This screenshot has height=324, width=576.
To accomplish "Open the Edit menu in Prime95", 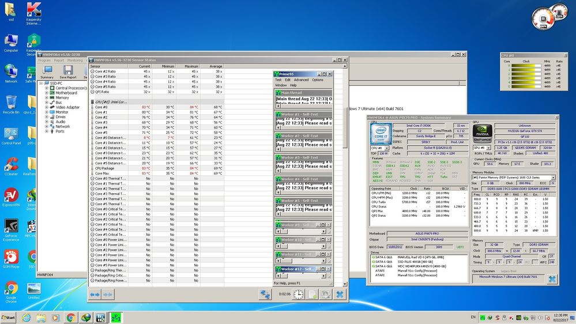I will point(288,80).
